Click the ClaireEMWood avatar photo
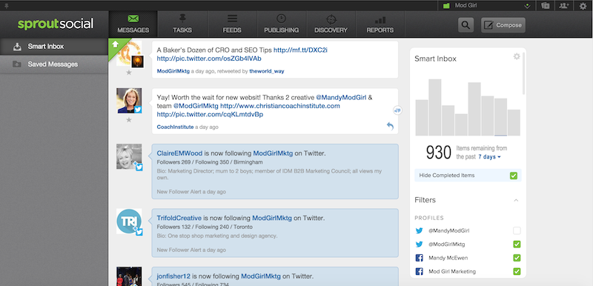The height and width of the screenshot is (286, 593). click(x=129, y=156)
